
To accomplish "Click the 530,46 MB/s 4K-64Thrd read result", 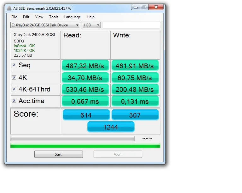I will [85, 89].
